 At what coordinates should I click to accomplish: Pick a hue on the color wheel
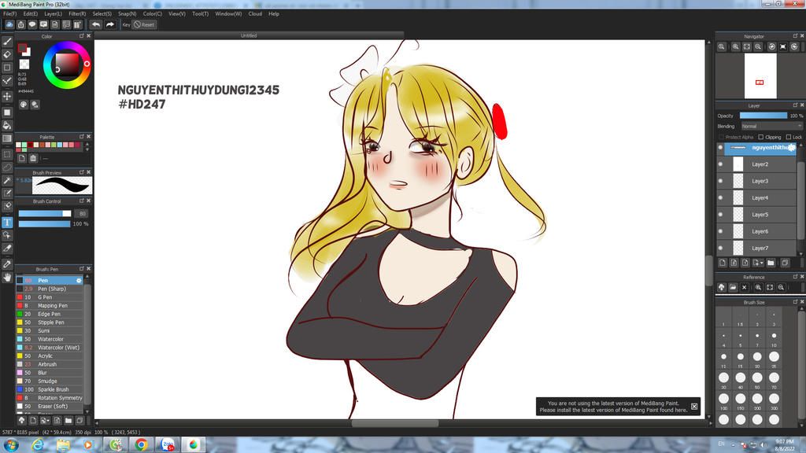click(x=68, y=64)
